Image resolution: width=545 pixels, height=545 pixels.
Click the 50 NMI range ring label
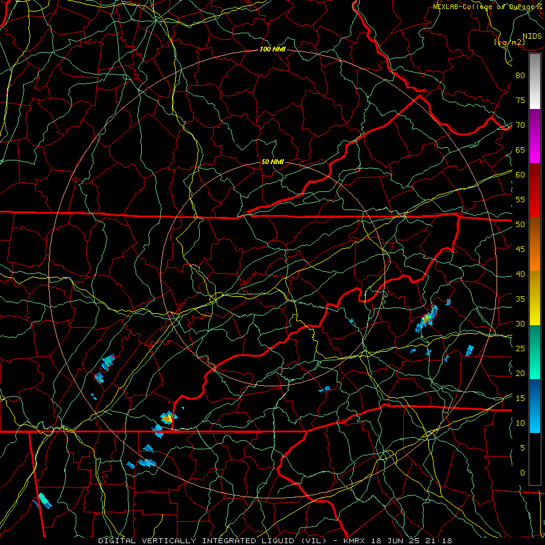coord(272,162)
